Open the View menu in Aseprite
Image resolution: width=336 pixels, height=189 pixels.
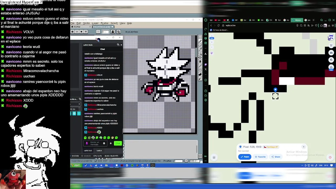point(122,23)
